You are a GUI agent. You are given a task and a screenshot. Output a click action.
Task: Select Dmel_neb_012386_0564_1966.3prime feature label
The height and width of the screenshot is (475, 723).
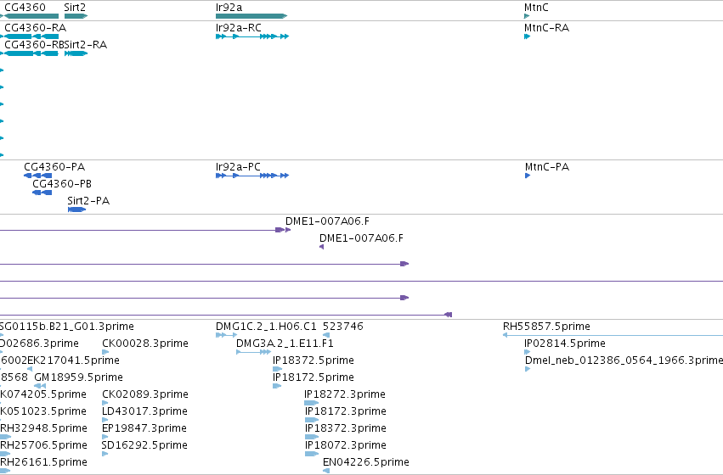click(x=624, y=360)
